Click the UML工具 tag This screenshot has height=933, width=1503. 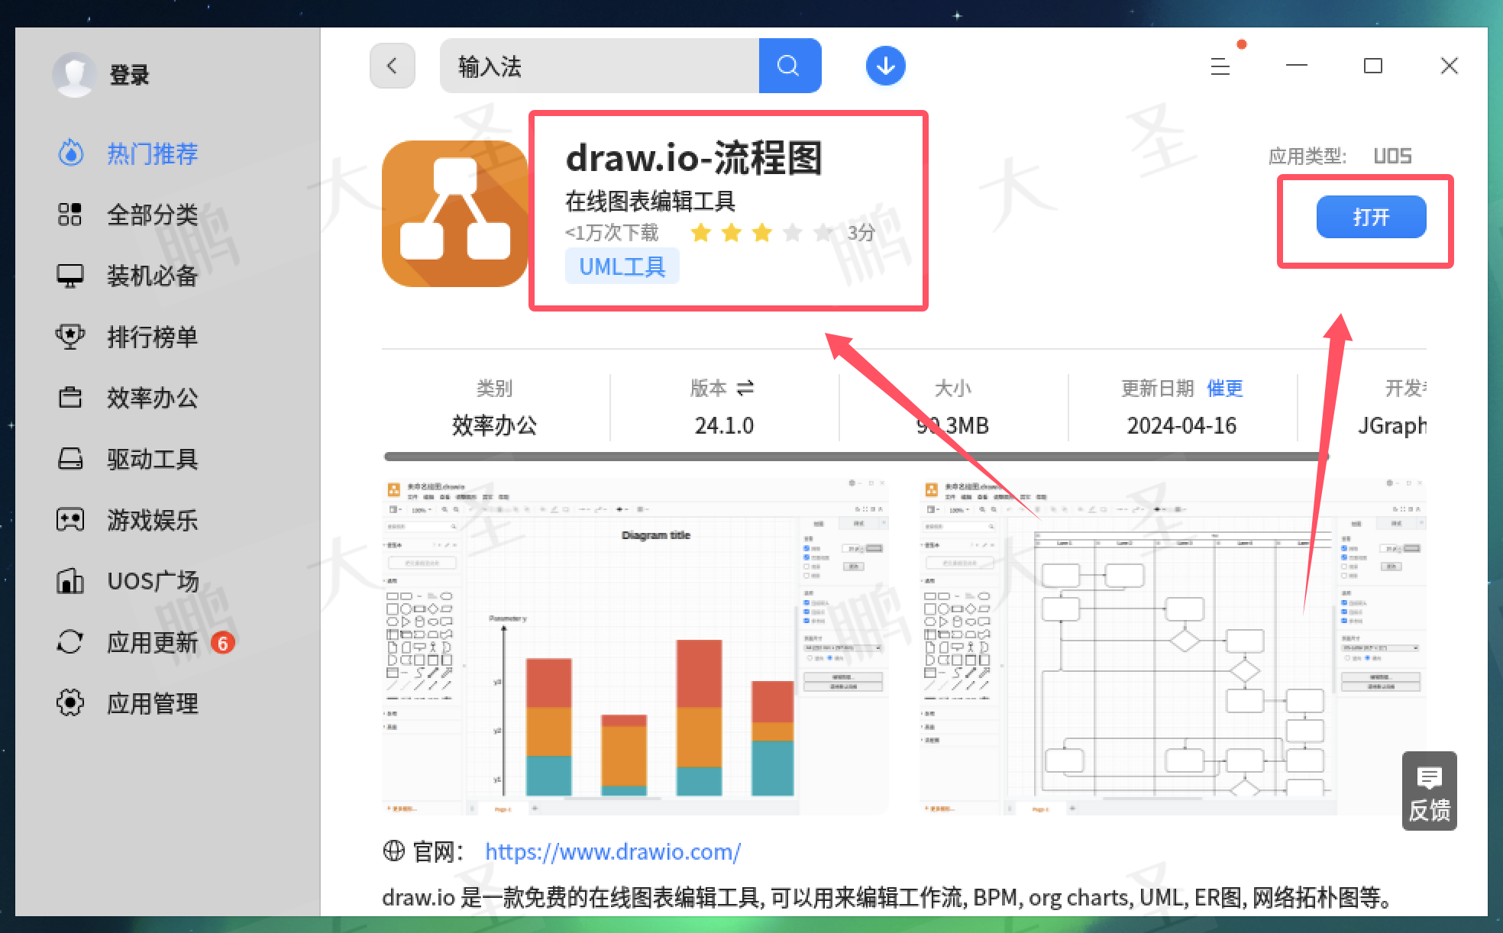pos(622,266)
